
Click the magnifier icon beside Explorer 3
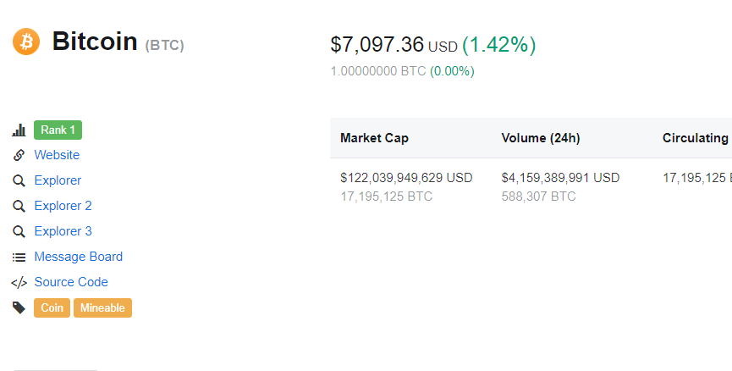click(19, 231)
